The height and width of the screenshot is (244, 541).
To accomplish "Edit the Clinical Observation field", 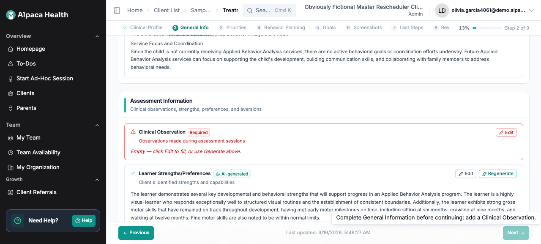I will point(506,132).
